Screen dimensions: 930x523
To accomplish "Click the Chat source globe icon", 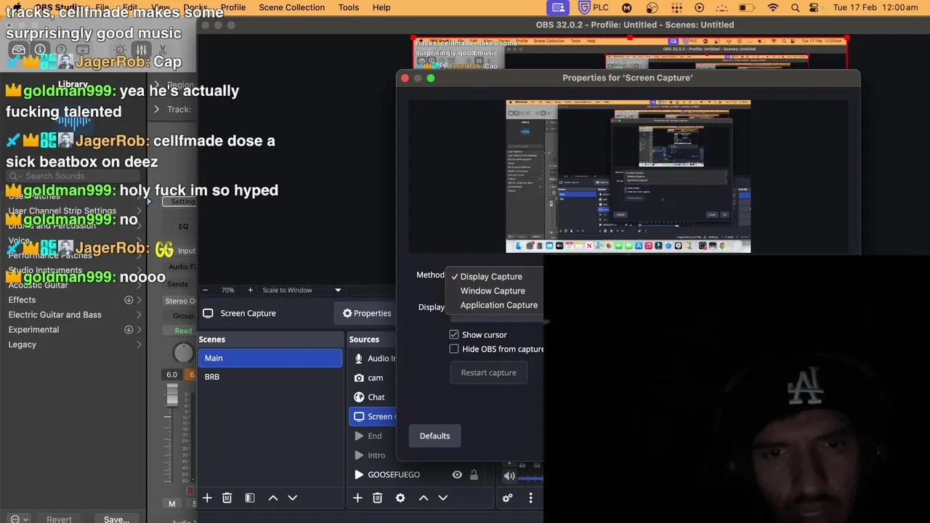I will 359,397.
